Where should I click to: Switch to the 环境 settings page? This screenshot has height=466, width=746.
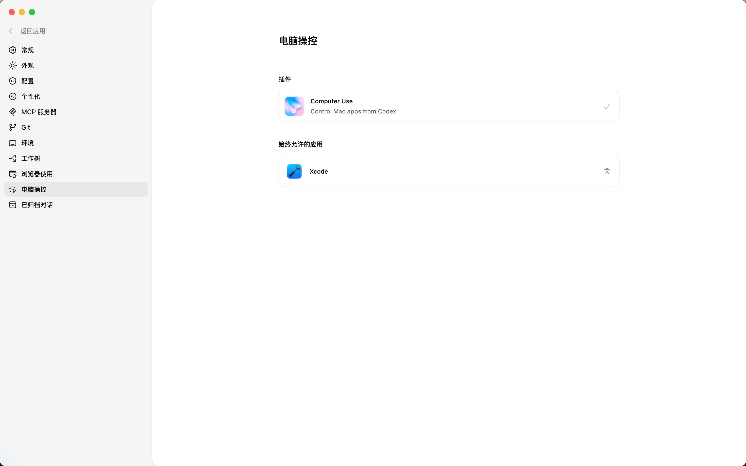coord(27,143)
